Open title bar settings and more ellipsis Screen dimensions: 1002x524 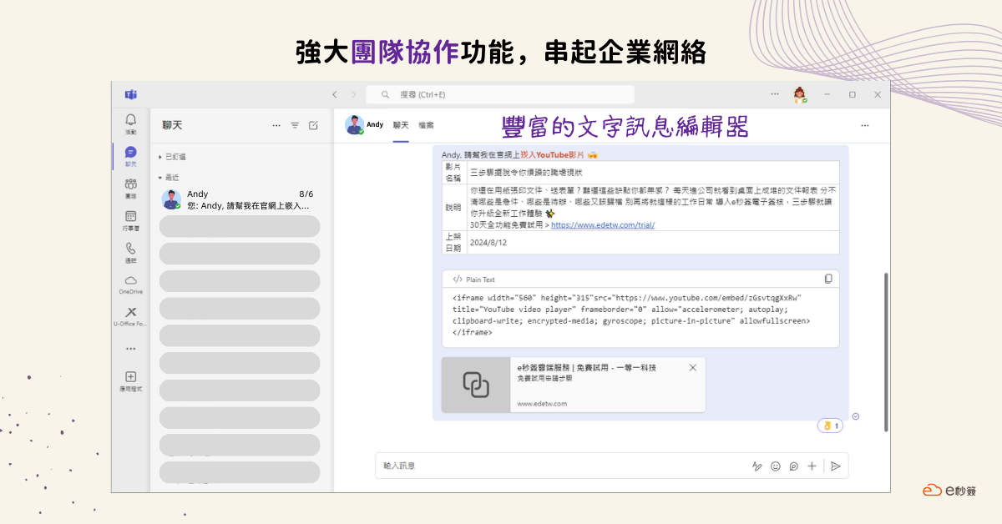pos(775,94)
